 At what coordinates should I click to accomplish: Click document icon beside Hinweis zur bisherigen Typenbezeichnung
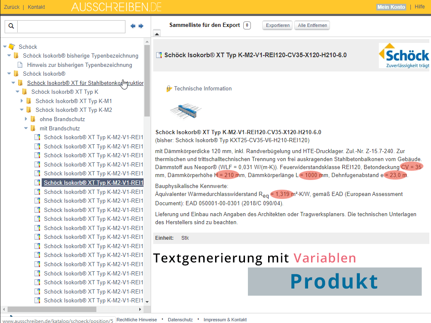(x=20, y=65)
